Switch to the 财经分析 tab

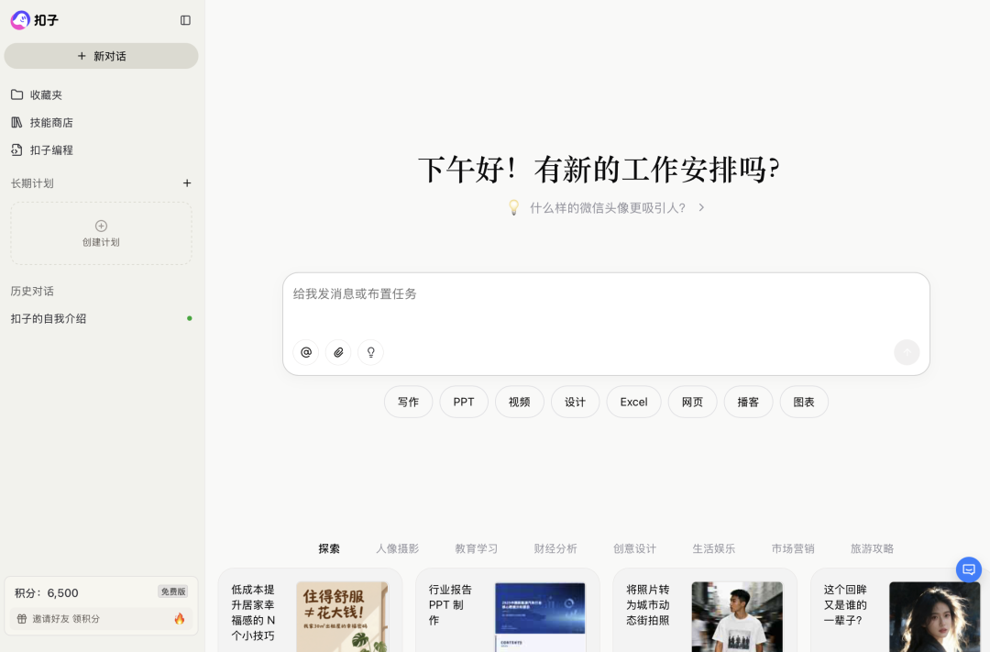[x=555, y=548]
